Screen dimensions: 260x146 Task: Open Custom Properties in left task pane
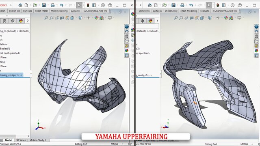[127, 56]
